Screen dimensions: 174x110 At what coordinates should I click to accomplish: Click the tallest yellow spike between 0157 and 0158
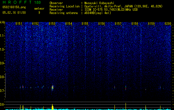click(126, 106)
